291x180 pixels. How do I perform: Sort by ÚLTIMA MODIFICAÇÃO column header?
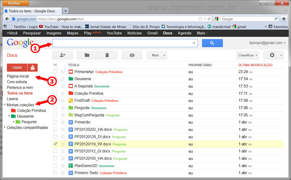click(x=255, y=65)
